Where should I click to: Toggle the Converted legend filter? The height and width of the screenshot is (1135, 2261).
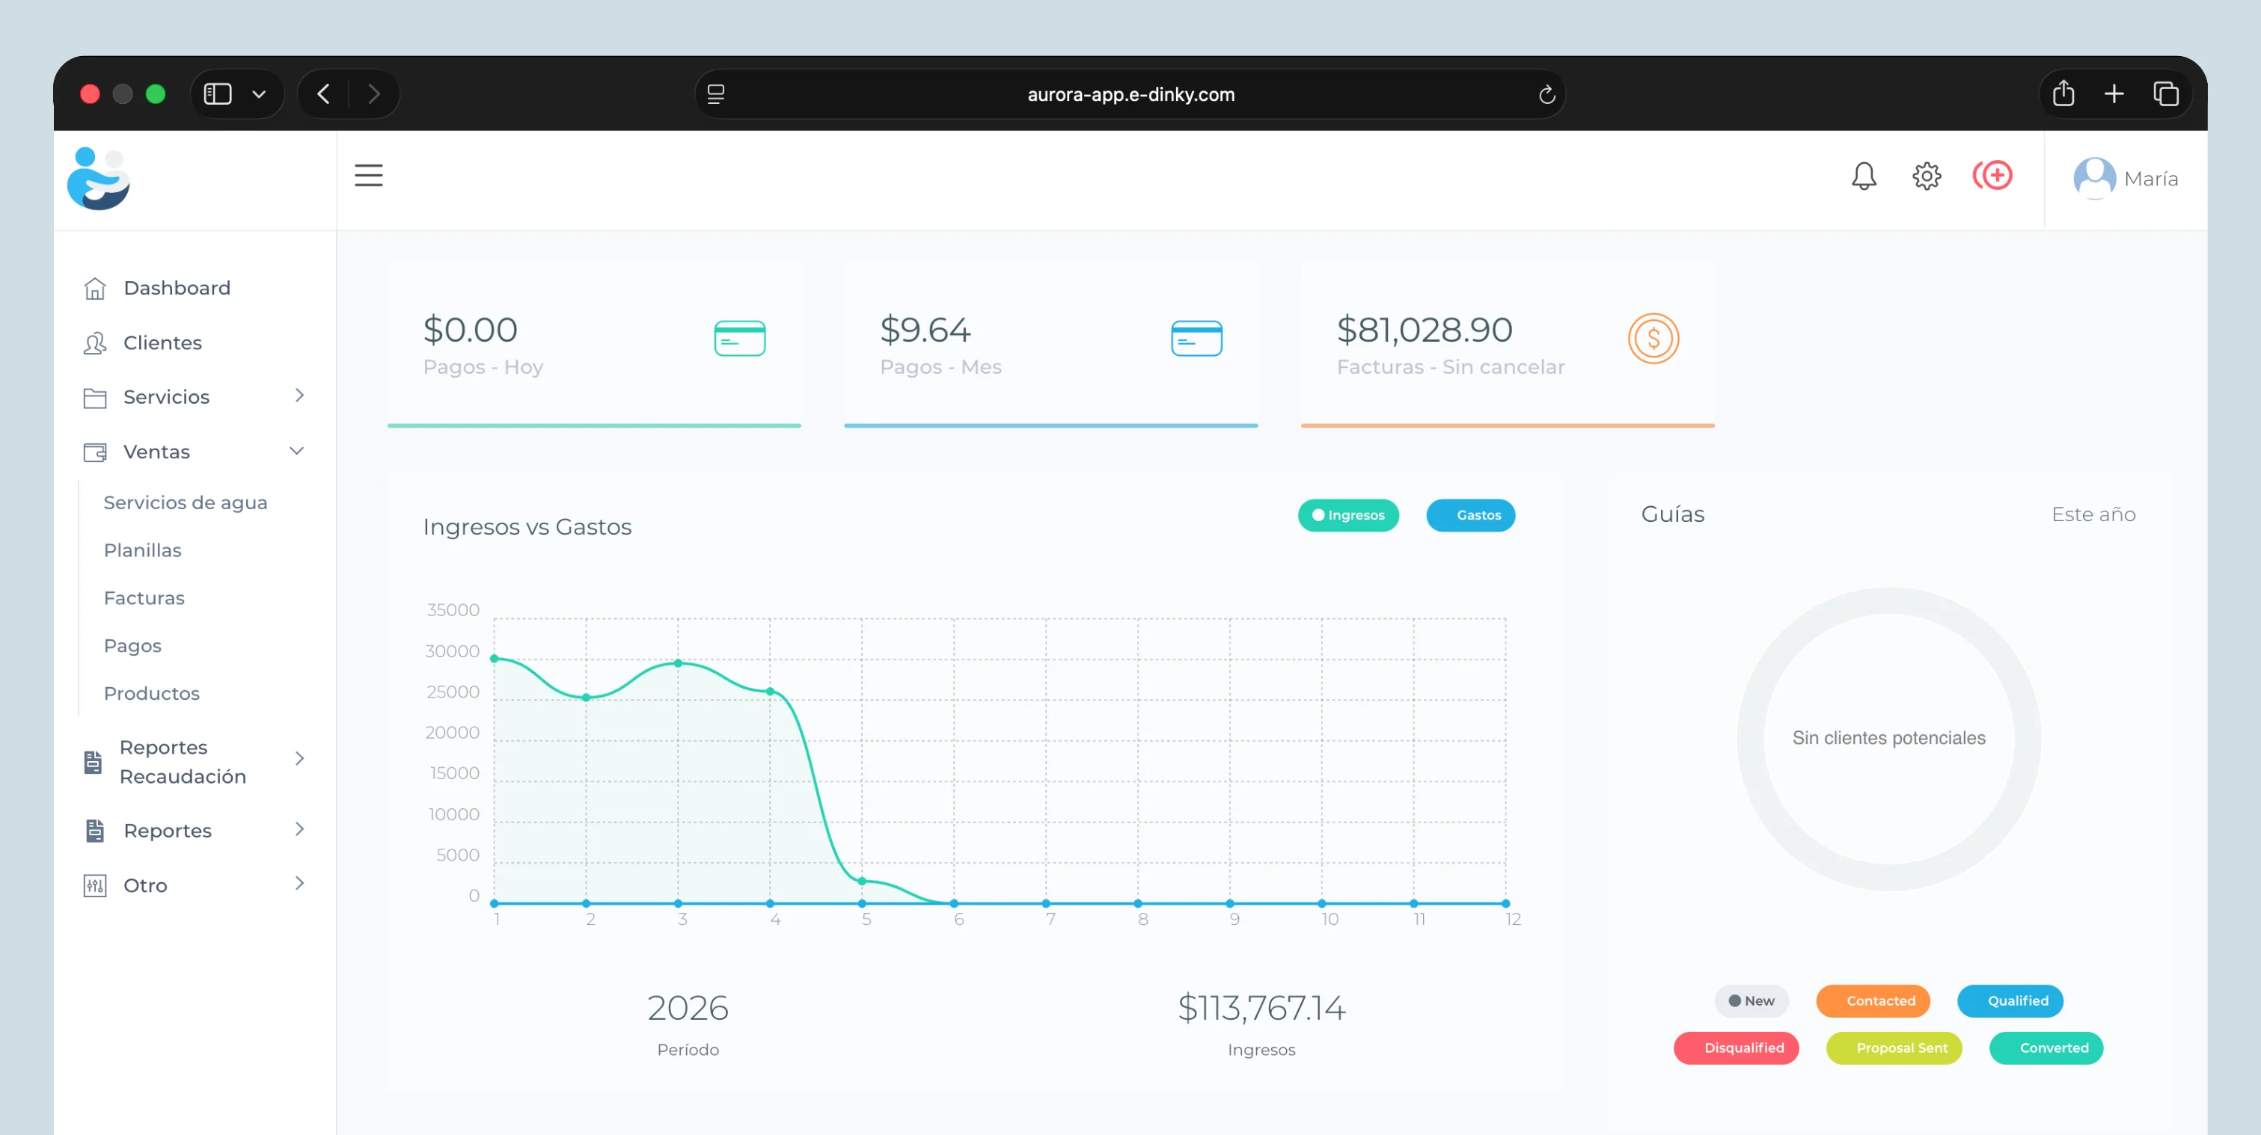pyautogui.click(x=2046, y=1048)
